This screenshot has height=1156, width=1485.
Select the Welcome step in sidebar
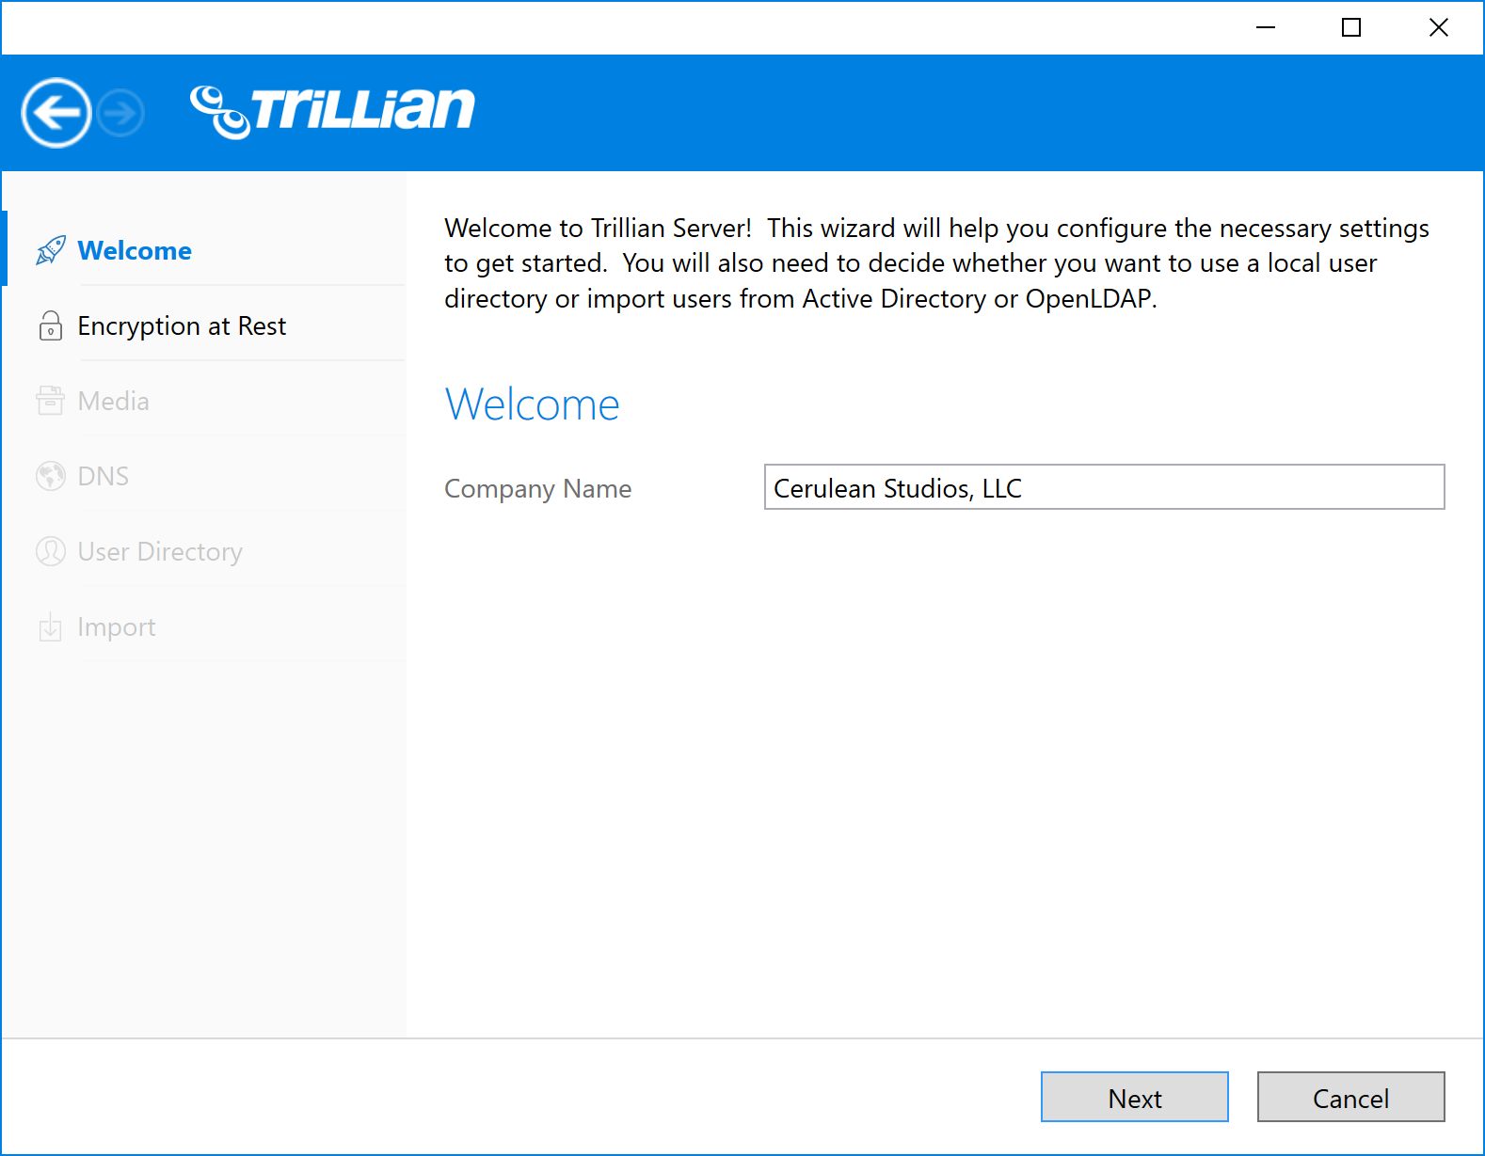[x=205, y=250]
